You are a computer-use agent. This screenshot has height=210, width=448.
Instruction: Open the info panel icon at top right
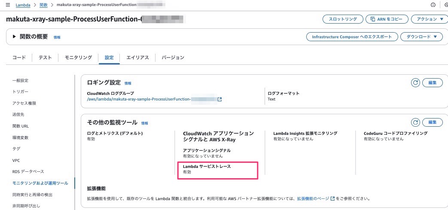tap(433, 5)
